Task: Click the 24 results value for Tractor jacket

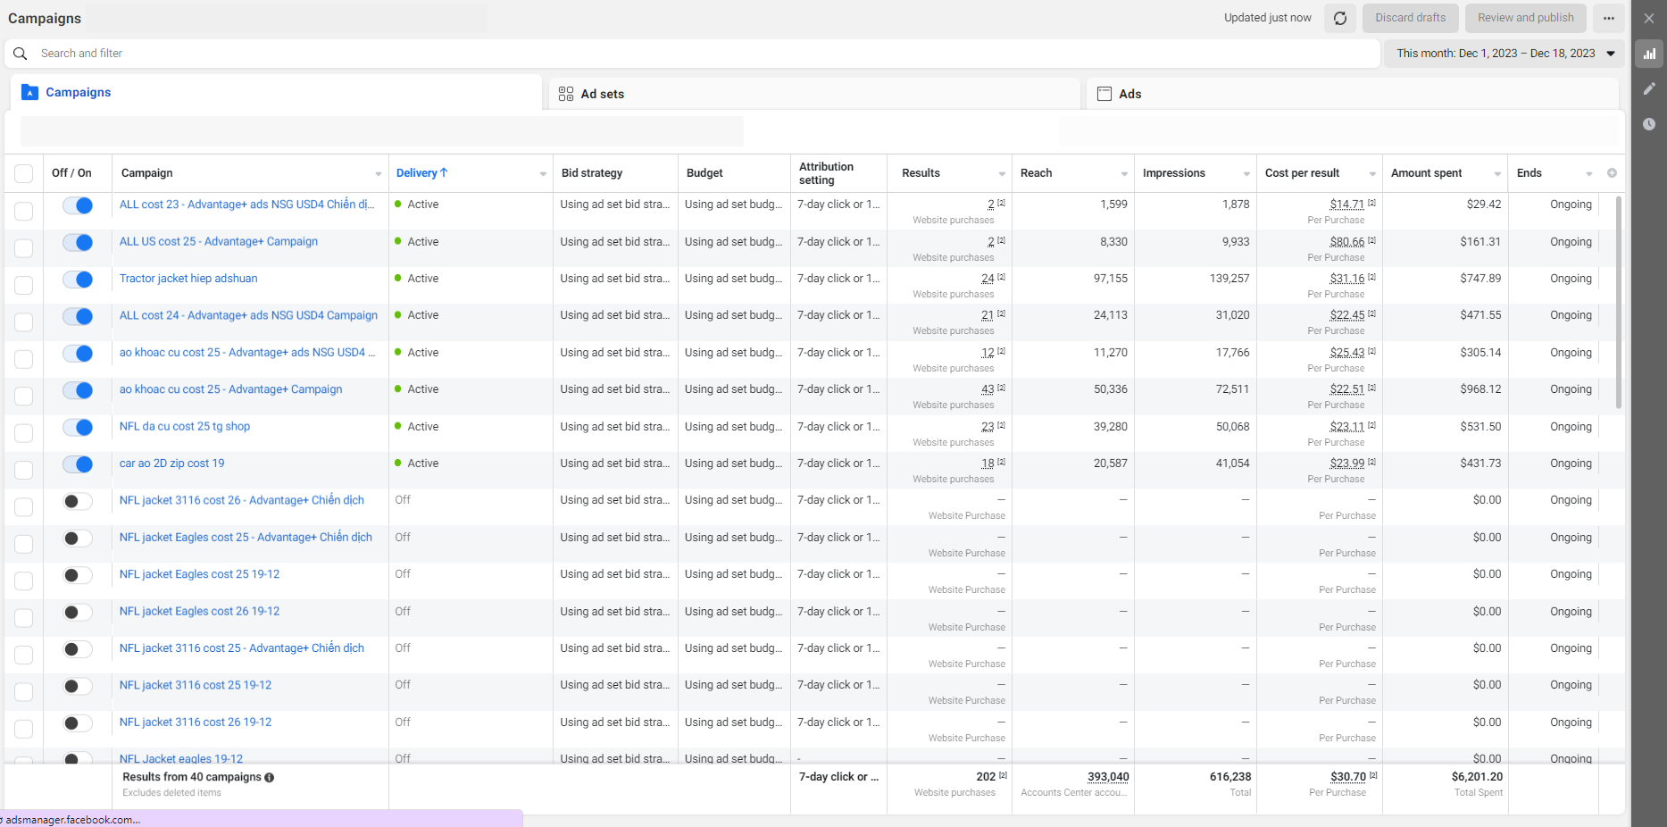Action: coord(988,279)
